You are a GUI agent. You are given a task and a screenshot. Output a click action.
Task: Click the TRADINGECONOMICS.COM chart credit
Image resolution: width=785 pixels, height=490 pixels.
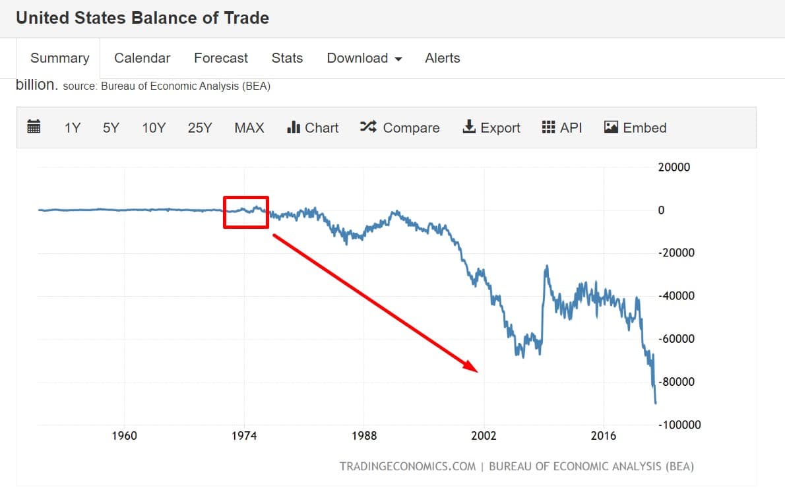(407, 466)
